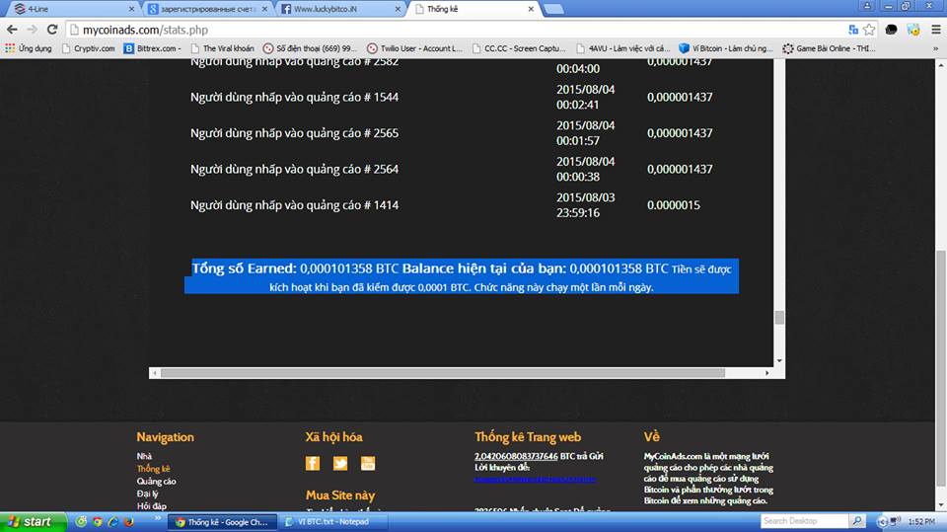
Task: Click the first green quick launch icon
Action: 81,521
